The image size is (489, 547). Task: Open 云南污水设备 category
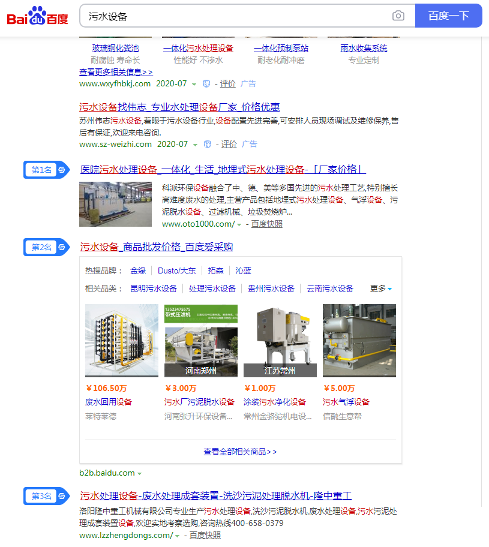[330, 289]
